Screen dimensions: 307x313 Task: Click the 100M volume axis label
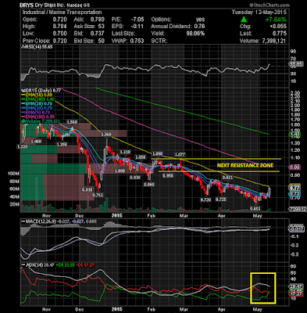tap(14, 174)
